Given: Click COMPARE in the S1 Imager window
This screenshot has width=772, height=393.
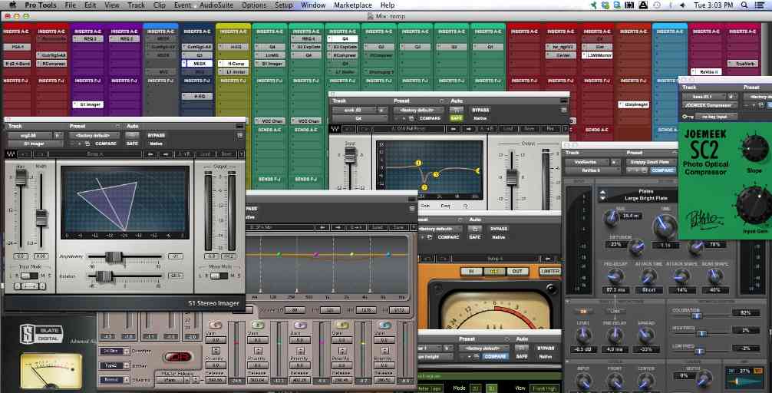Looking at the screenshot, I should (106, 144).
